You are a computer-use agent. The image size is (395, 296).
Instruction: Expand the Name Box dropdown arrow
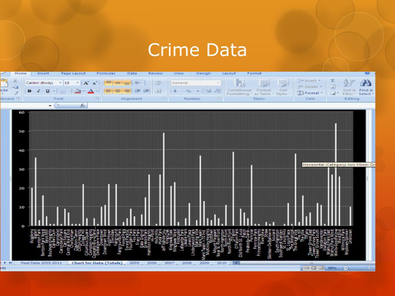(50, 106)
